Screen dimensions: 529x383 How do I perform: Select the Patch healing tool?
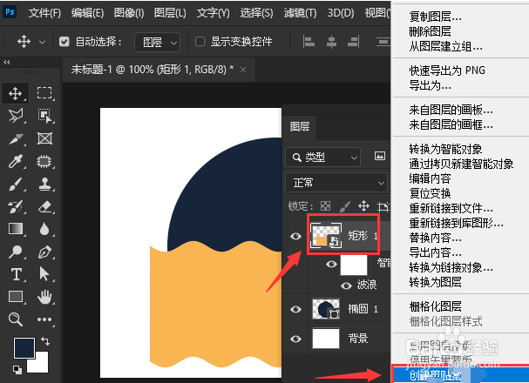point(44,161)
